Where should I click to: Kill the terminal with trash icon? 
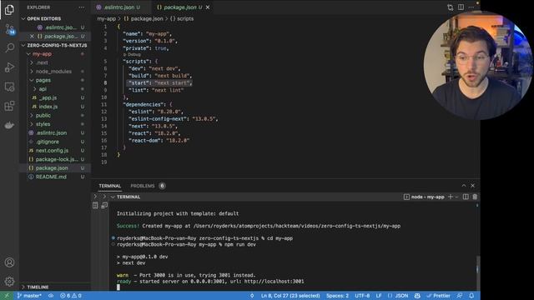coord(475,197)
